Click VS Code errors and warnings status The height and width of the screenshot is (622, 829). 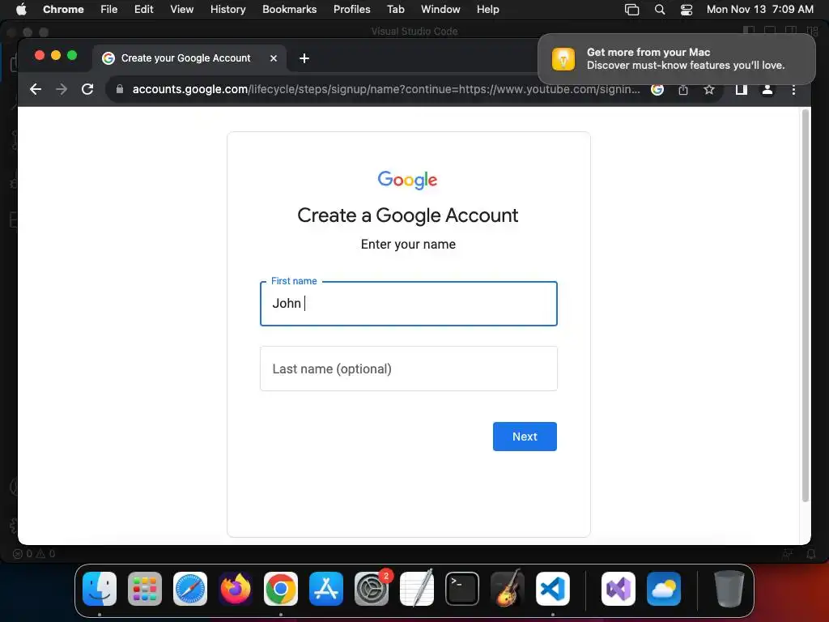[x=34, y=554]
